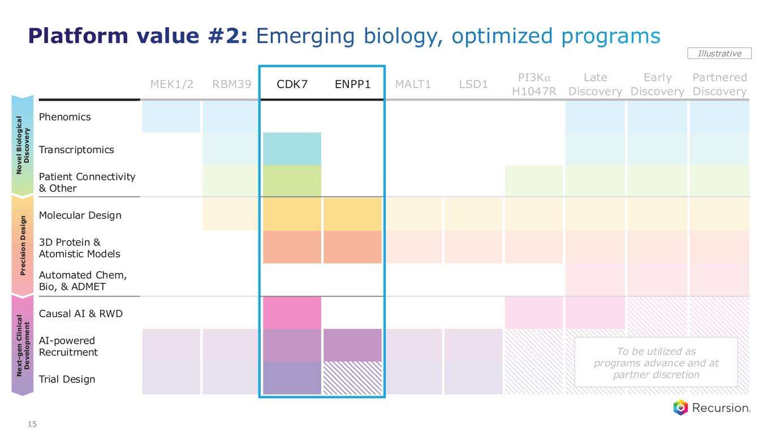This screenshot has height=434, width=772.
Task: Click the partner discretion note box
Action: [655, 362]
